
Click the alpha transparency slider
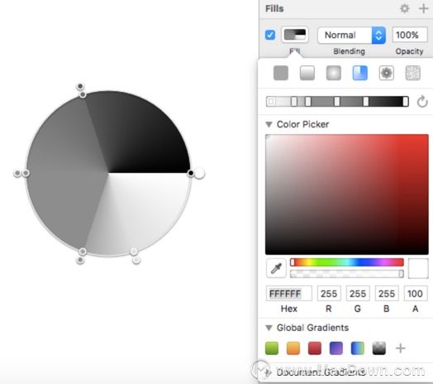pos(347,274)
